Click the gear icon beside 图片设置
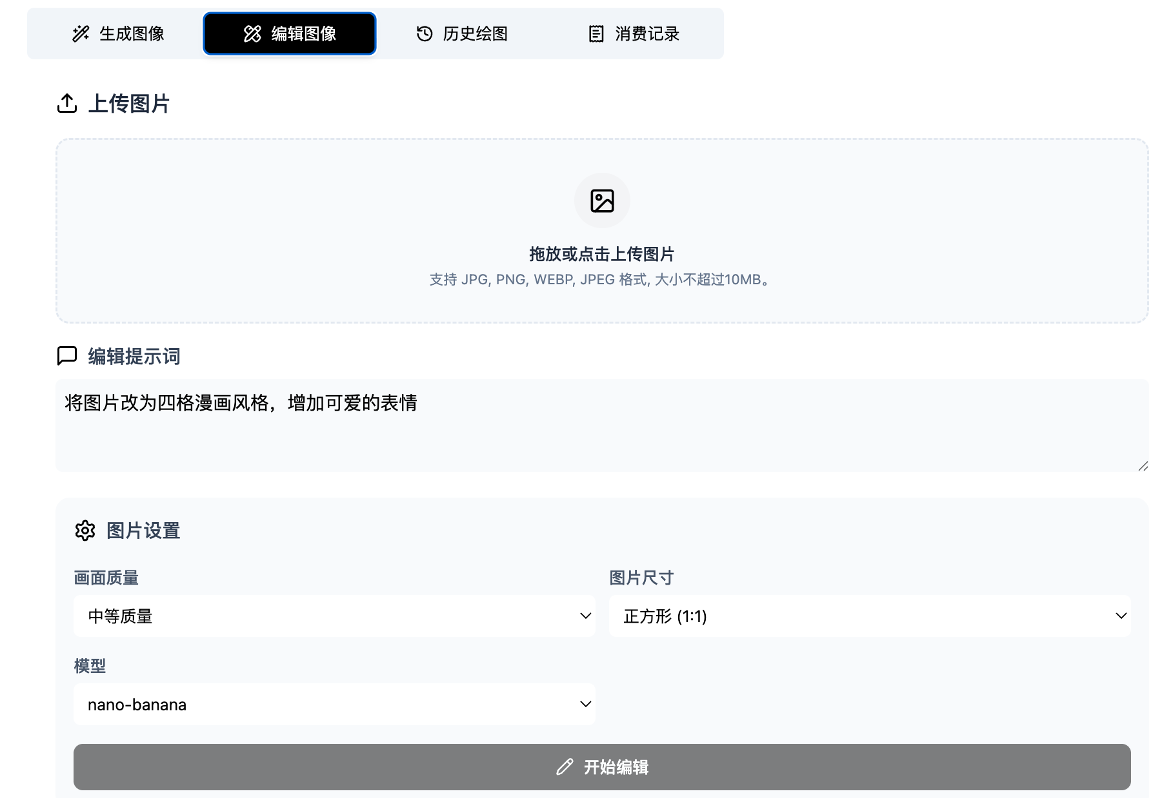Image resolution: width=1173 pixels, height=798 pixels. pyautogui.click(x=85, y=530)
